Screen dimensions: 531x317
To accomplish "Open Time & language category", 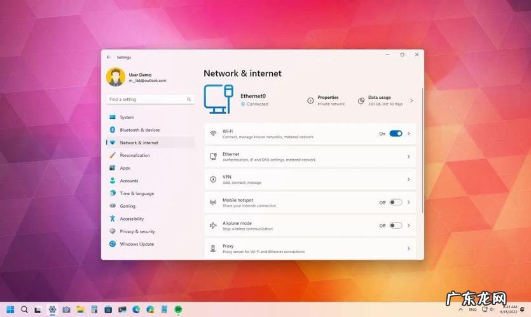I will point(150,193).
